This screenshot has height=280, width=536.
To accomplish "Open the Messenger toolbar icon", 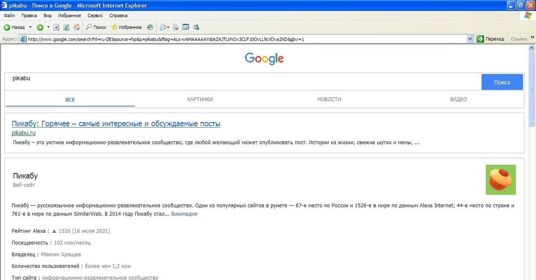I will [x=196, y=27].
